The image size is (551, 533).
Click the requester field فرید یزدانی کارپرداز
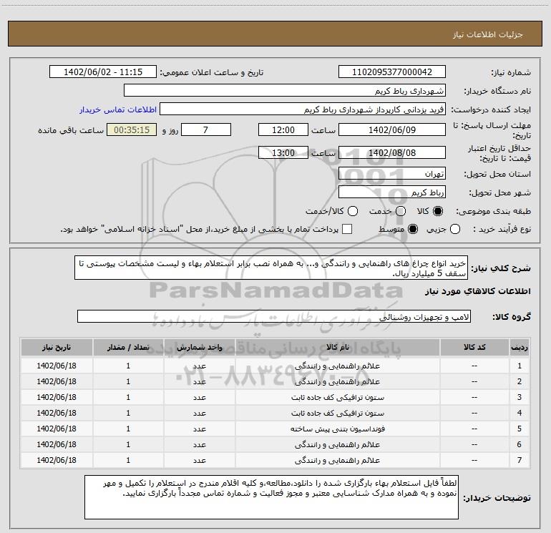point(303,109)
